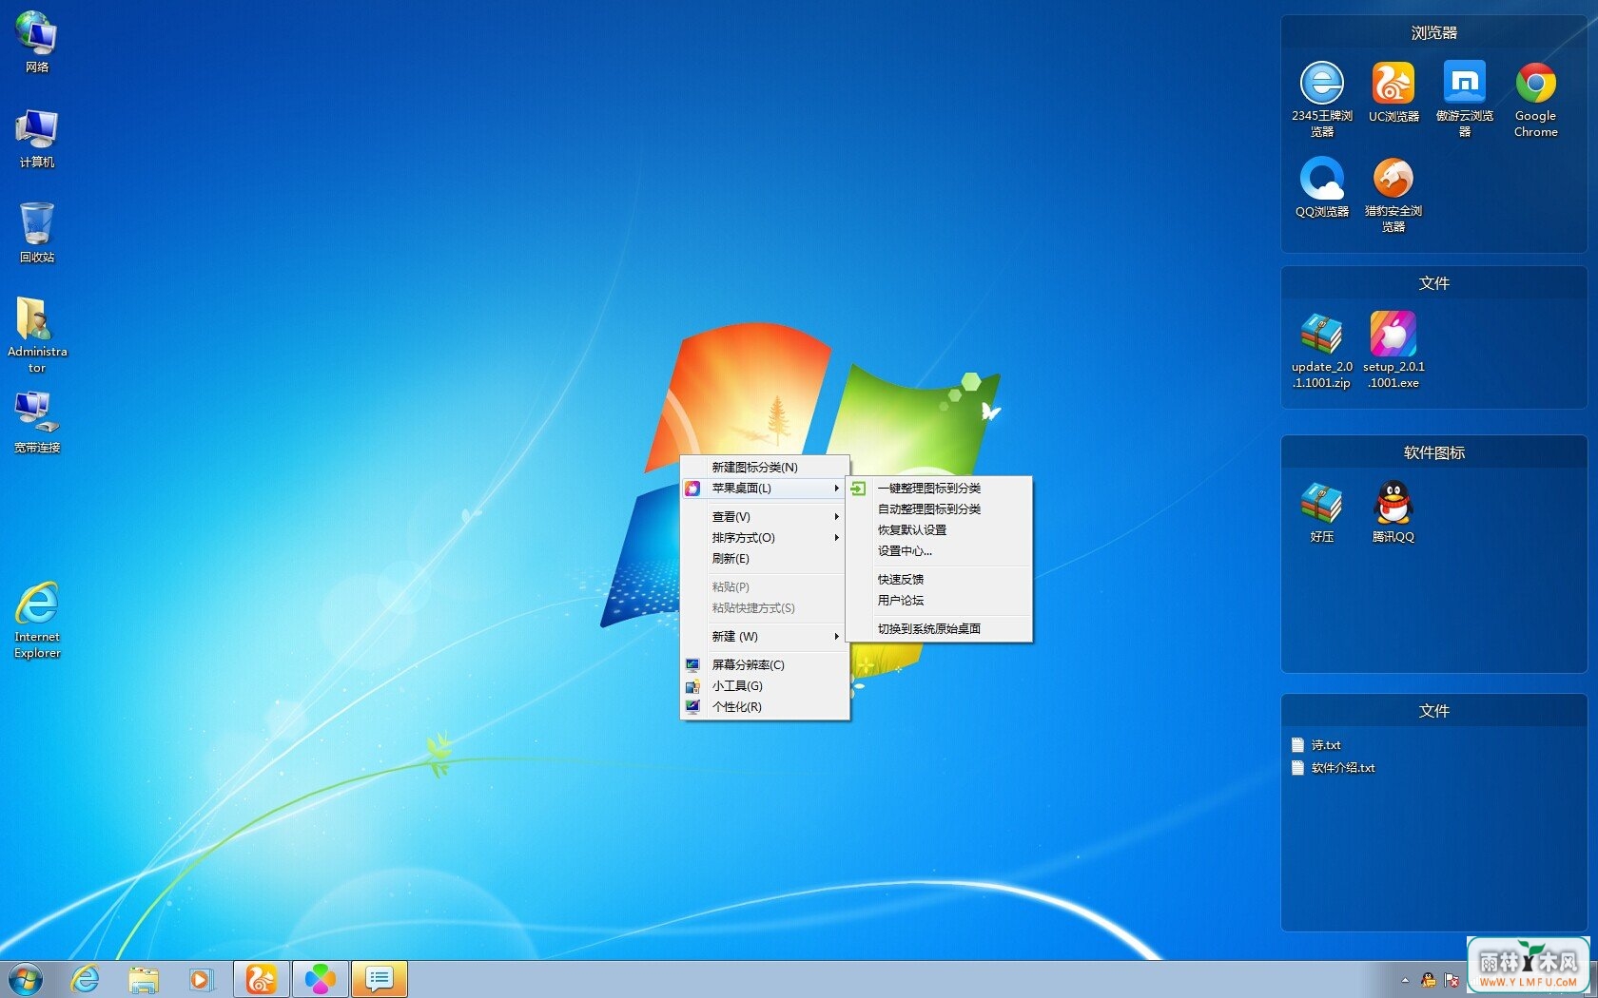The image size is (1598, 998).
Task: Choose 新建图标分类(N) in context menu
Action: point(765,467)
